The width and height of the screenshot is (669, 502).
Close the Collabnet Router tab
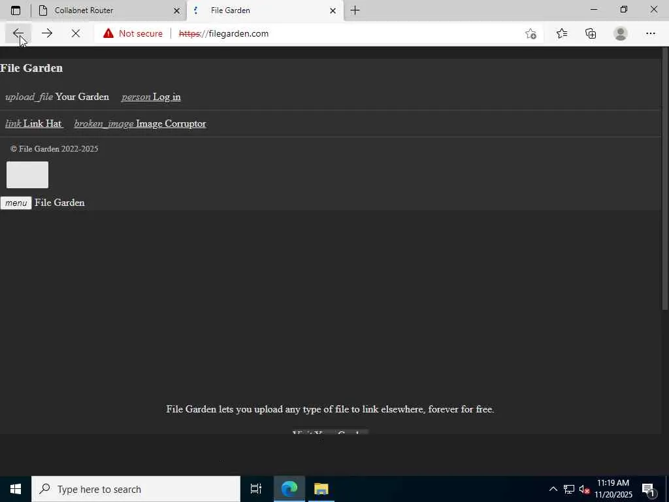click(x=176, y=10)
